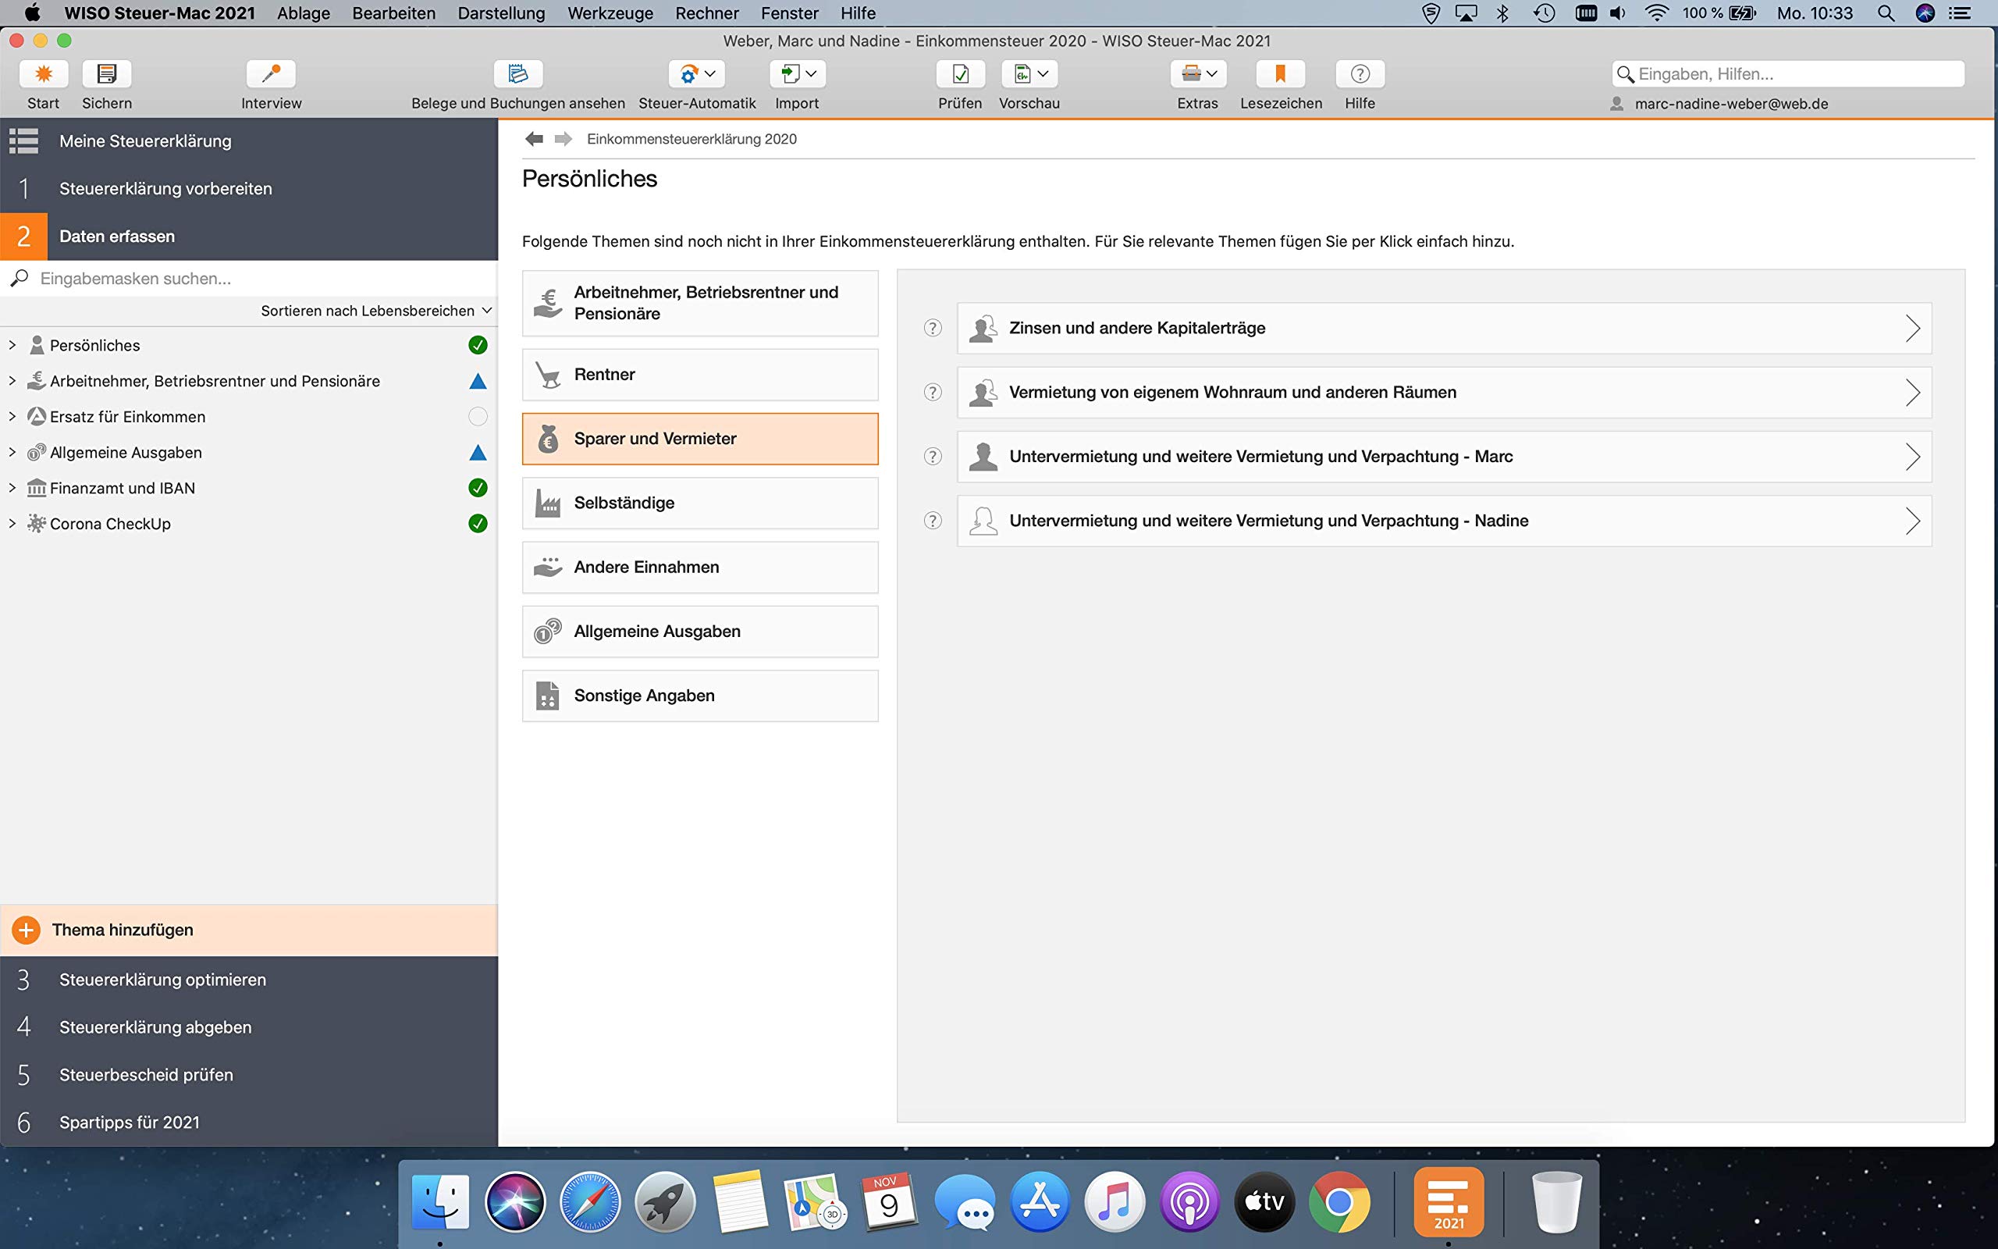
Task: Navigate forward with the right arrow
Action: 563,139
